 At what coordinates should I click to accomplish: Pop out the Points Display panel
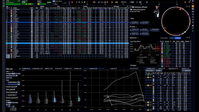click(189, 38)
